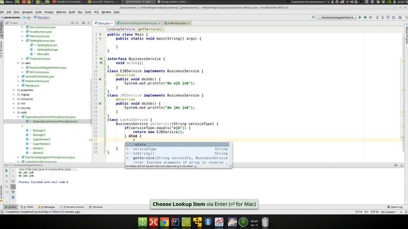
Task: Switch to Double Commander window in taskbar
Action: 68,1
